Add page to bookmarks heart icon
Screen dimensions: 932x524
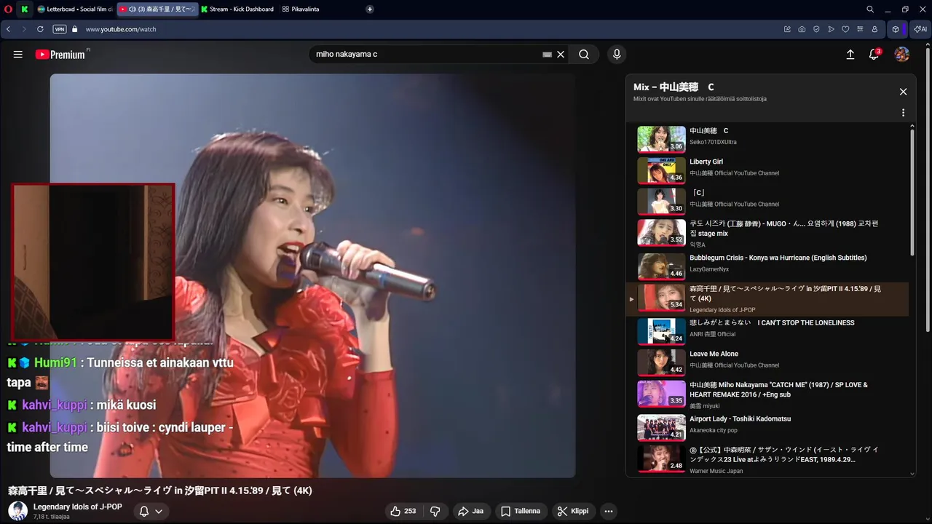845,29
